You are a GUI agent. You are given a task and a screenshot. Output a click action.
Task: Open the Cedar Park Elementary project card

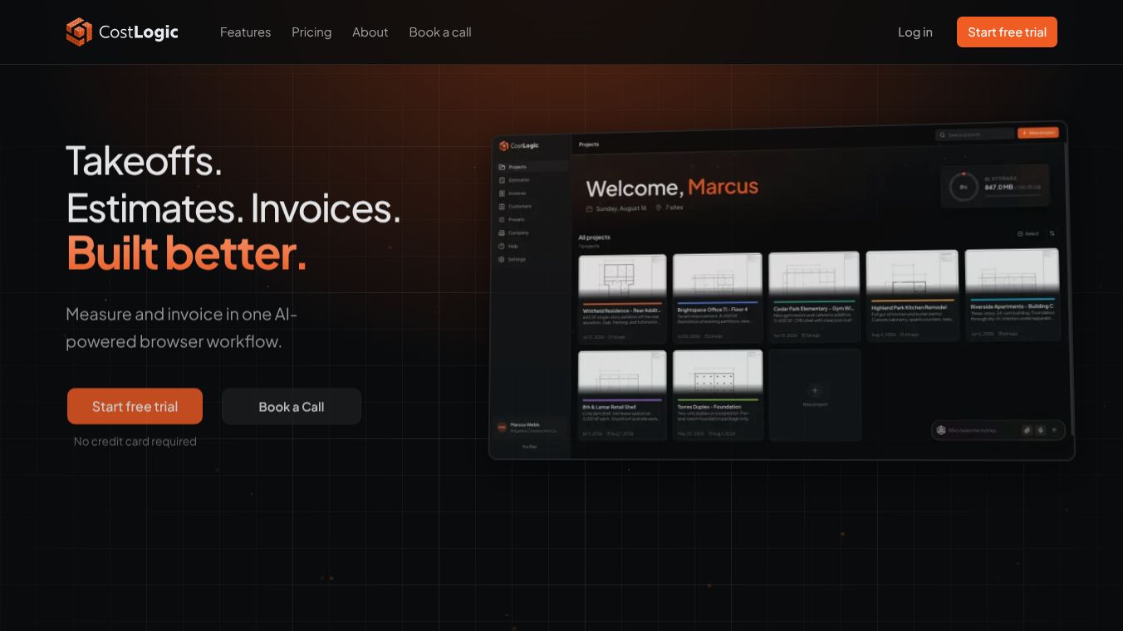pyautogui.click(x=814, y=297)
